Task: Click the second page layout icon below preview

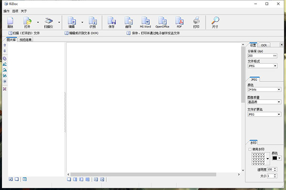Action: coord(75,180)
